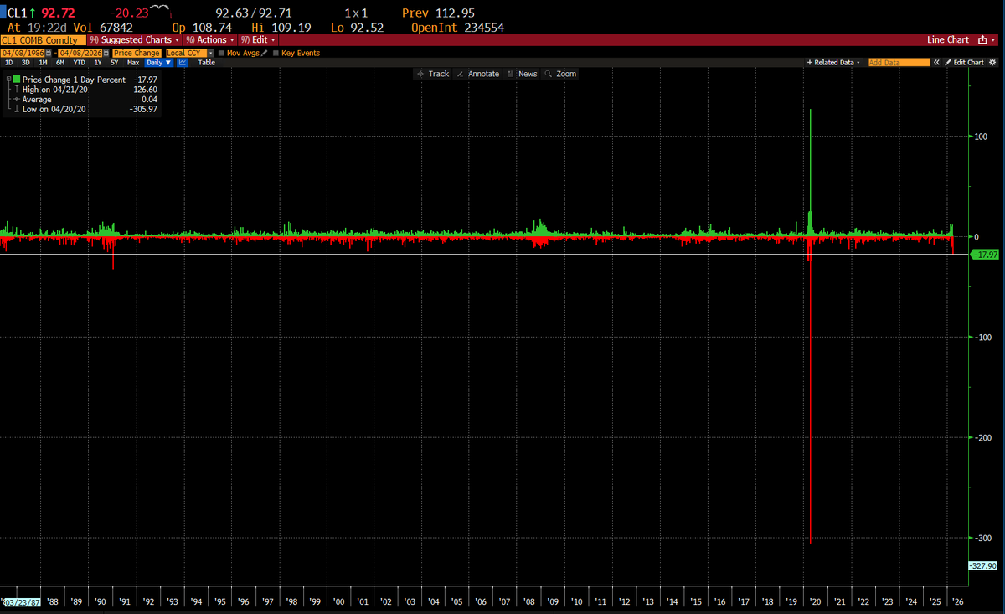The image size is (1005, 614).
Task: Select the 1M time range
Action: (43, 63)
